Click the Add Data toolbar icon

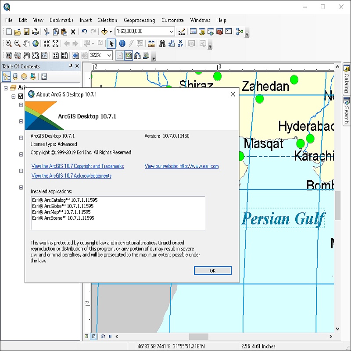coord(104,32)
